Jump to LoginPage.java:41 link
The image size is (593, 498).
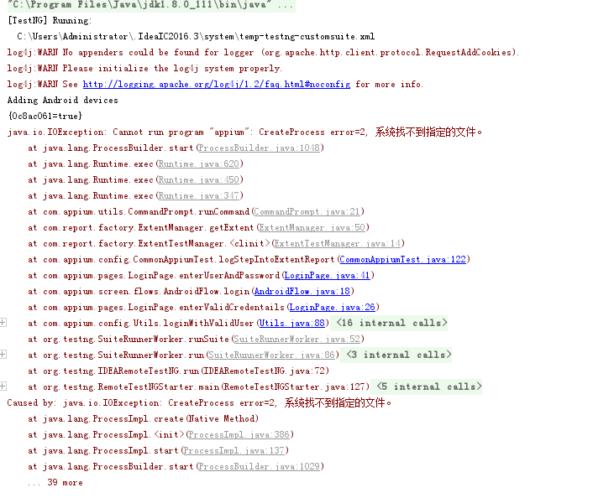pyautogui.click(x=327, y=276)
